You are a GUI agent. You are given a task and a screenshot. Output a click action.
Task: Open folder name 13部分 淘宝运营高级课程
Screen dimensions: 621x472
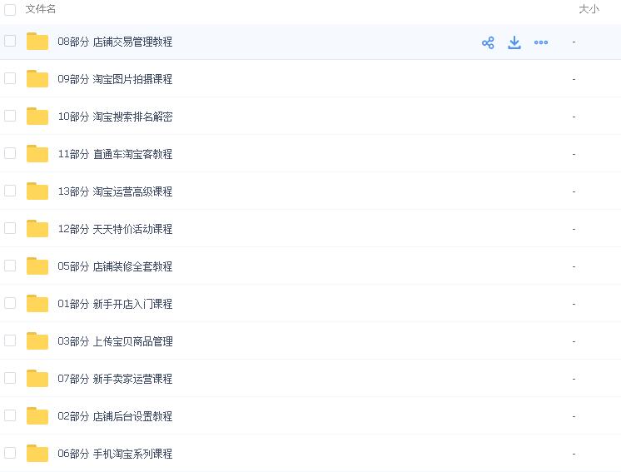(115, 191)
